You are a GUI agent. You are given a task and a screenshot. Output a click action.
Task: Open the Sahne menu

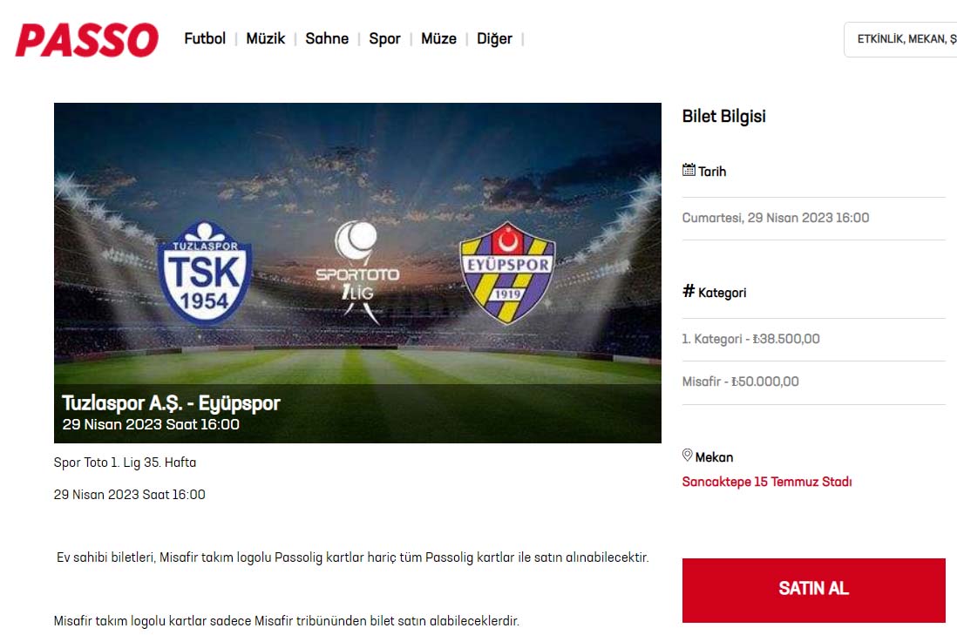point(327,38)
